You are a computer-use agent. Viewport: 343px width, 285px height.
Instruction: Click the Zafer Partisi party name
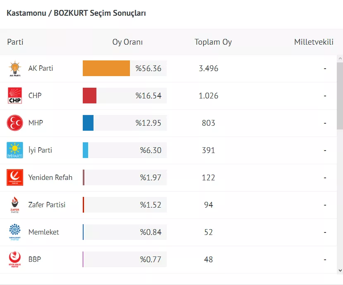click(47, 205)
